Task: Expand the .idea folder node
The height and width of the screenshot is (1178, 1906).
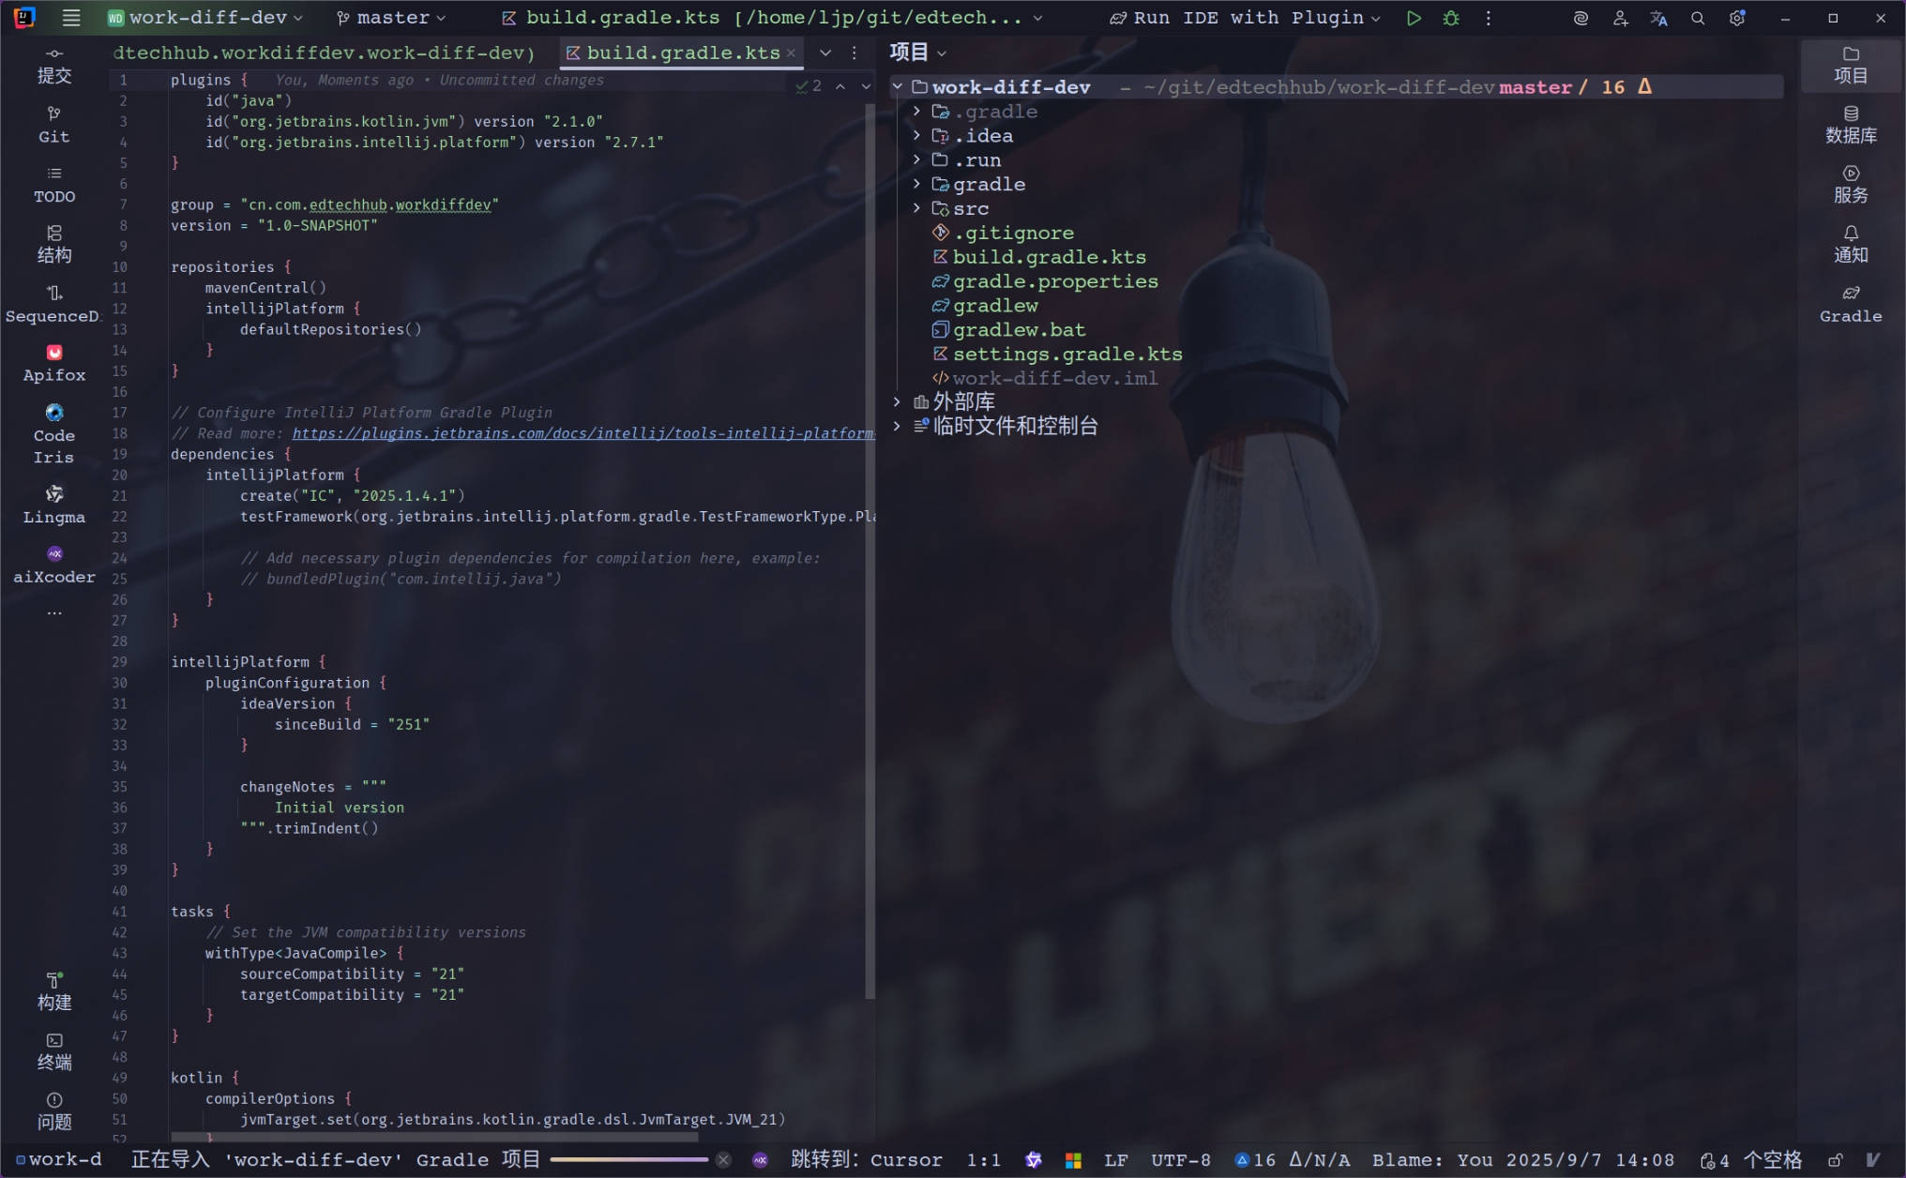Action: tap(916, 136)
